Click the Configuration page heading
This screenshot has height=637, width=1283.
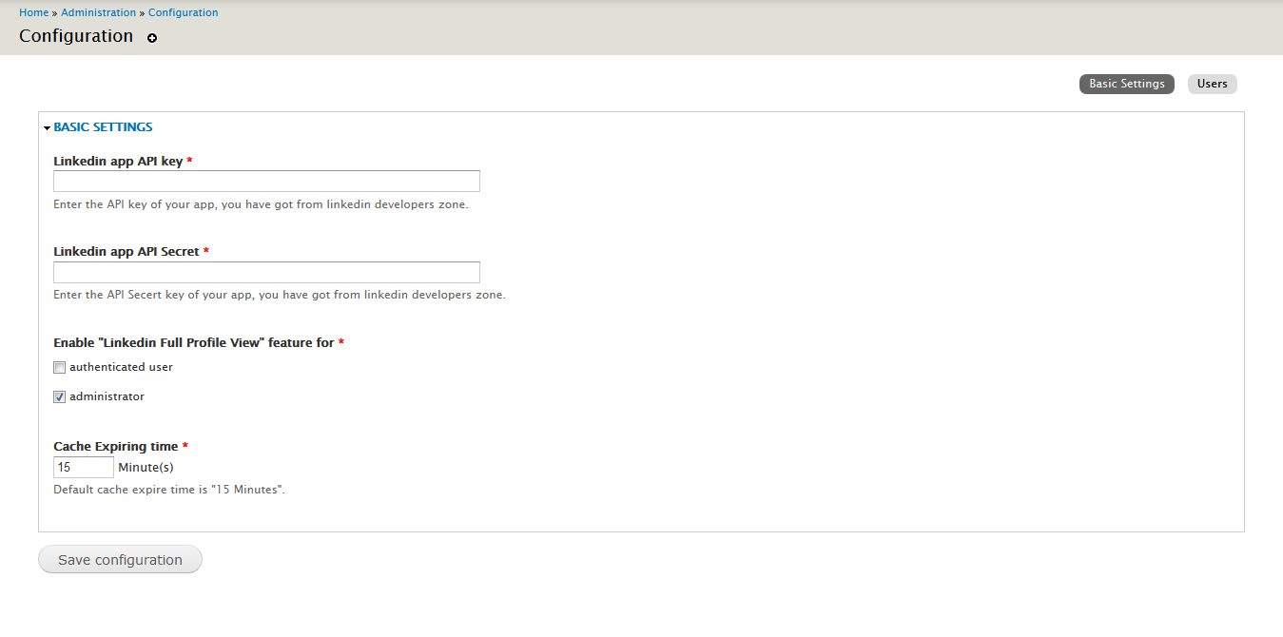coord(76,36)
